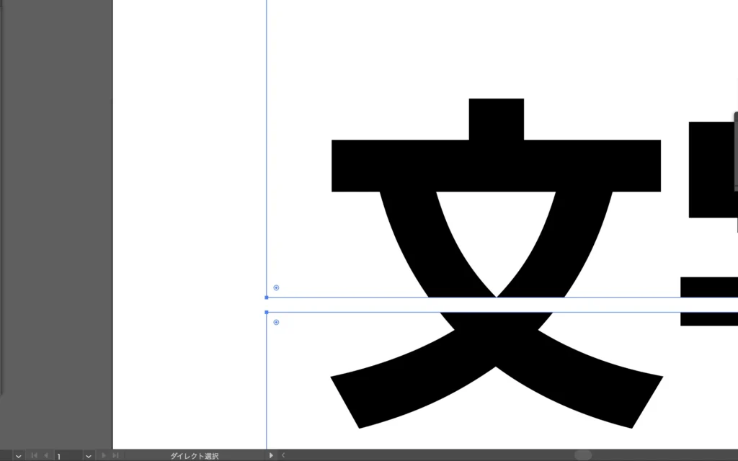Open the artboard navigation dropdown
This screenshot has width=738, height=461.
88,456
